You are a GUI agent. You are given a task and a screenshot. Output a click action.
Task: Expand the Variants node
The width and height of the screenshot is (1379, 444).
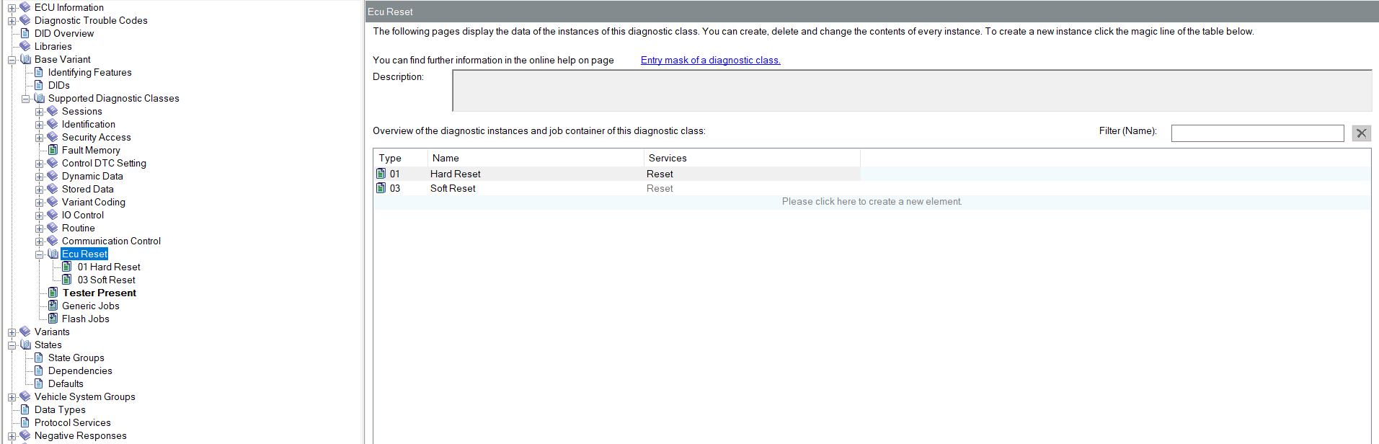tap(12, 332)
